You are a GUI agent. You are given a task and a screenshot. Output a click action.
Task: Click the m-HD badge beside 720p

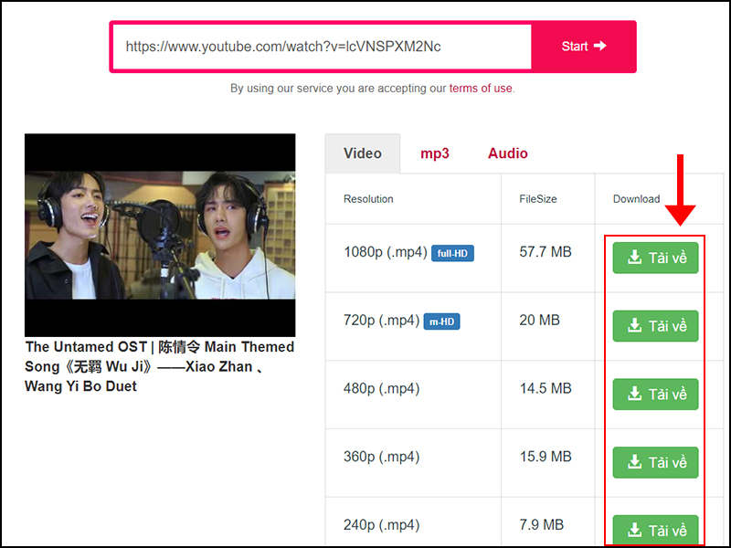coord(442,321)
